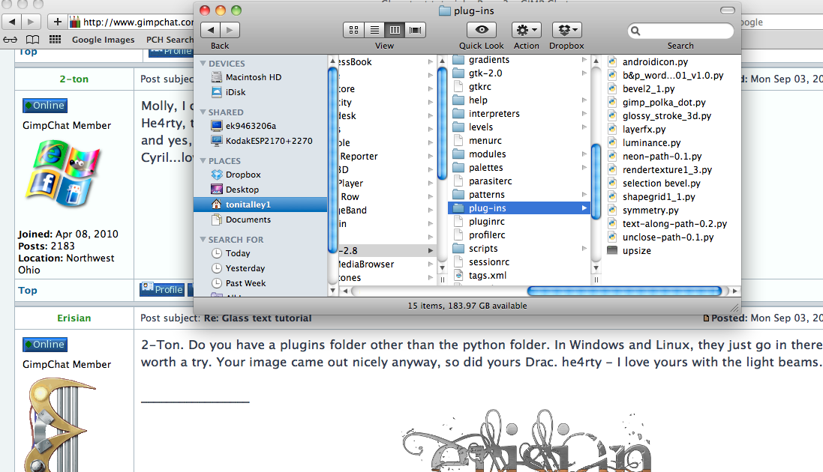Collapse the DEVICES sidebar section
The height and width of the screenshot is (472, 823).
coord(203,64)
